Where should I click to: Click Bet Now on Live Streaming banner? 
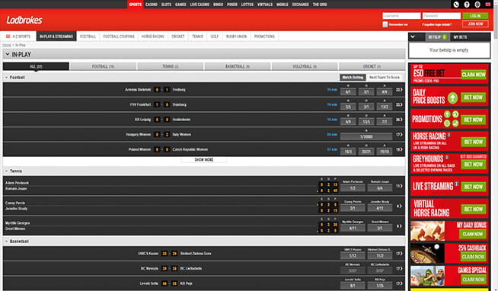coord(473,187)
